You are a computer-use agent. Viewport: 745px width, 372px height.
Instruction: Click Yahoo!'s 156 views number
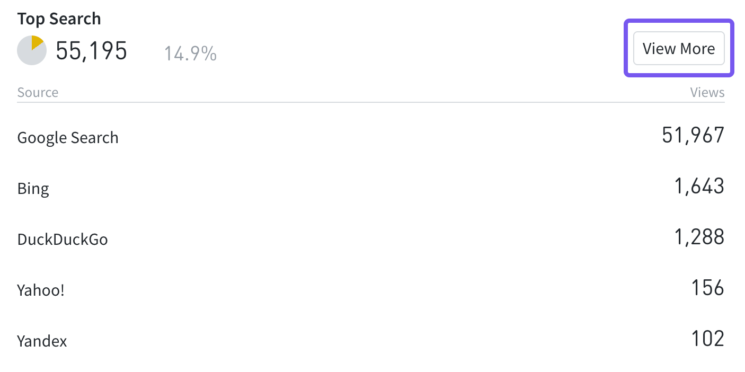tap(707, 288)
